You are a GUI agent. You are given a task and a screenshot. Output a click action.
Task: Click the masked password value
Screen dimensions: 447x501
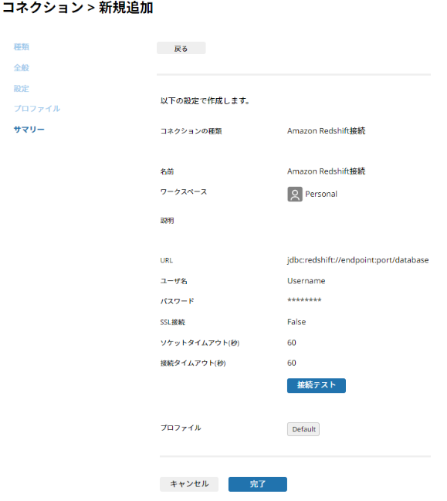(304, 300)
